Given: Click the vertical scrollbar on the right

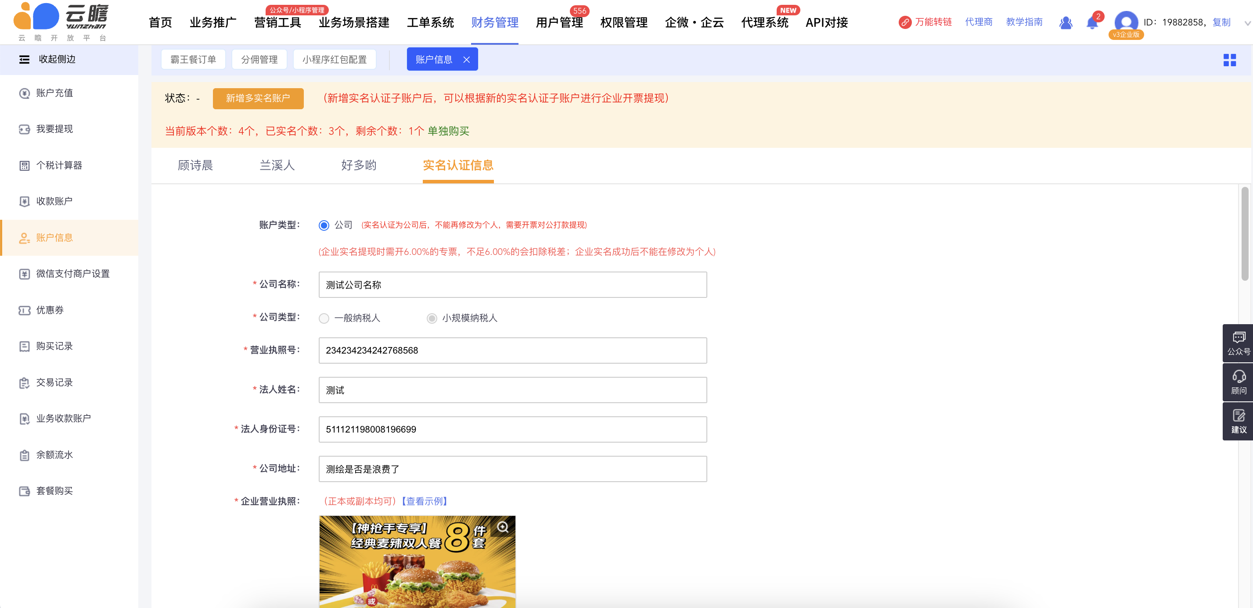Looking at the screenshot, I should click(1244, 233).
